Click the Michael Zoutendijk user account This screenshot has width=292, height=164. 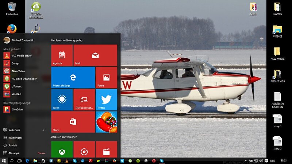tap(22, 40)
